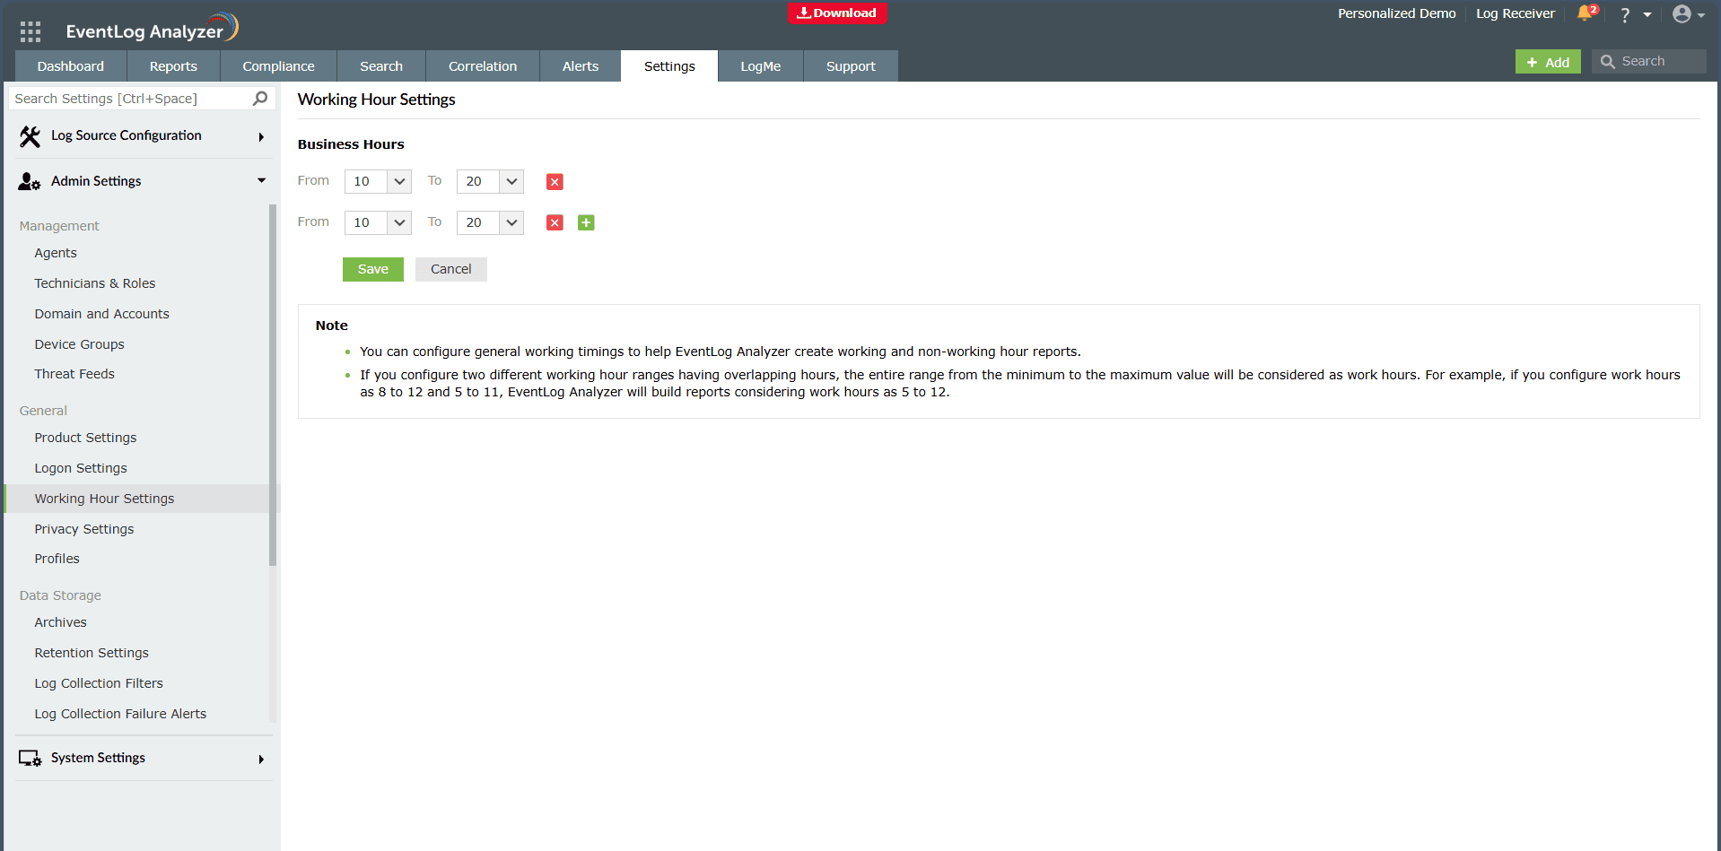Remove the first business hours row
1721x851 pixels.
pyautogui.click(x=555, y=182)
